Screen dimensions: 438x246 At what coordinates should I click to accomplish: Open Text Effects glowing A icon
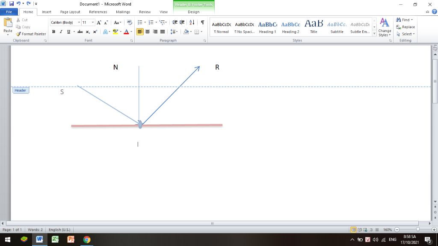105,32
